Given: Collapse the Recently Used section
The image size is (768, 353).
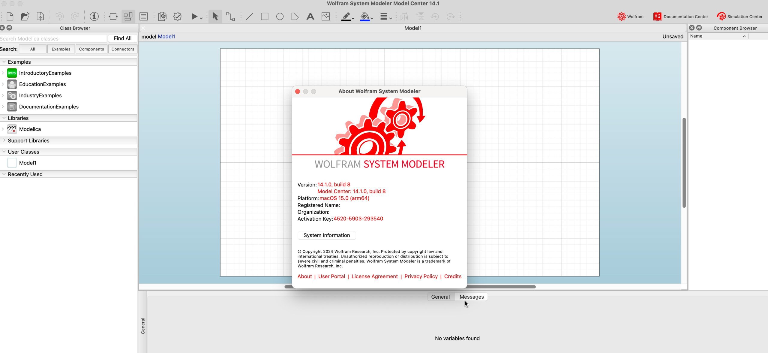Looking at the screenshot, I should click(x=4, y=174).
